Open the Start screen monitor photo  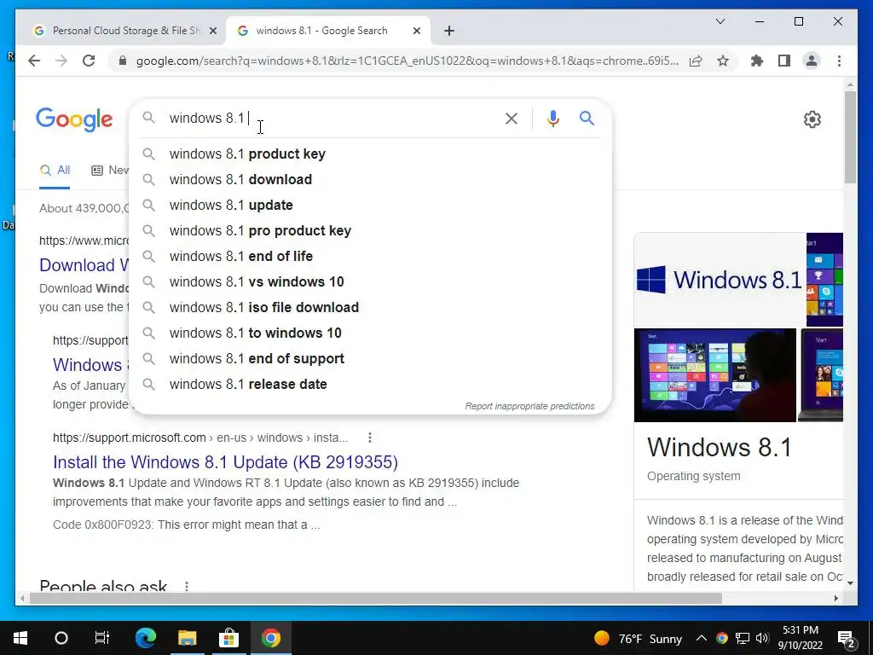[715, 375]
